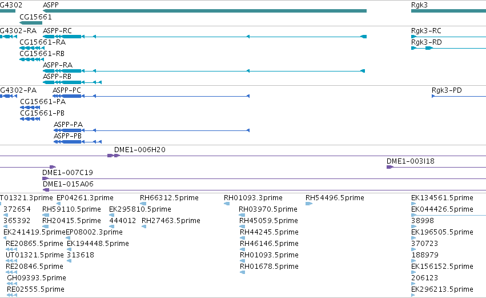Viewport: 486px width, 298px height.
Task: Open the DME1-003I18 BAC label
Action: click(x=411, y=161)
